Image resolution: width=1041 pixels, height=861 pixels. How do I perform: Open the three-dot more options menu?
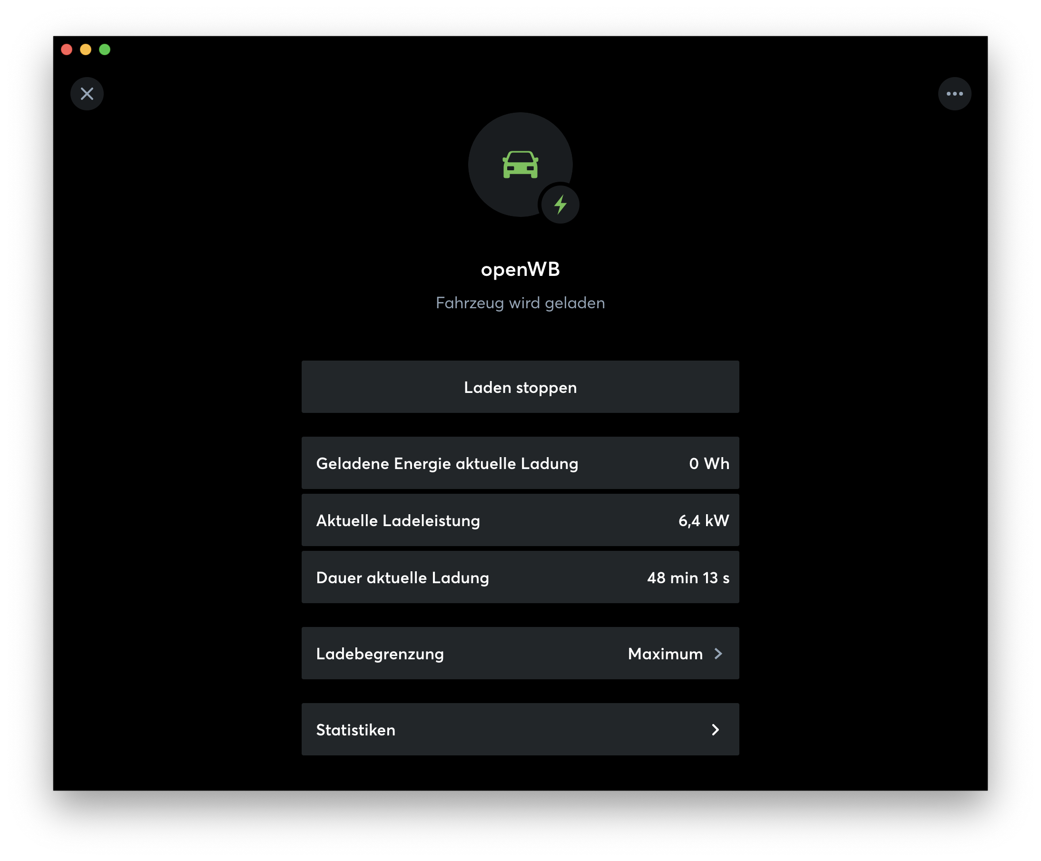tap(954, 94)
